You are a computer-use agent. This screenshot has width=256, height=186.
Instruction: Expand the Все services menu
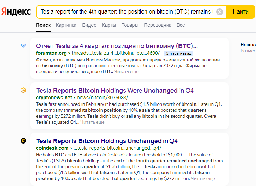coord(181,25)
